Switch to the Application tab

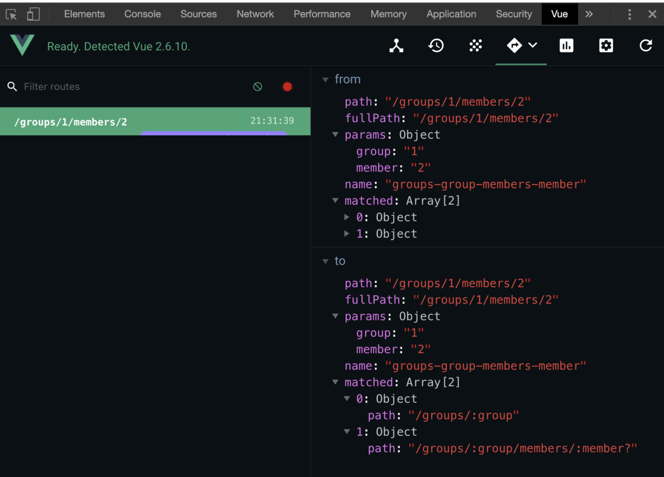pos(451,14)
